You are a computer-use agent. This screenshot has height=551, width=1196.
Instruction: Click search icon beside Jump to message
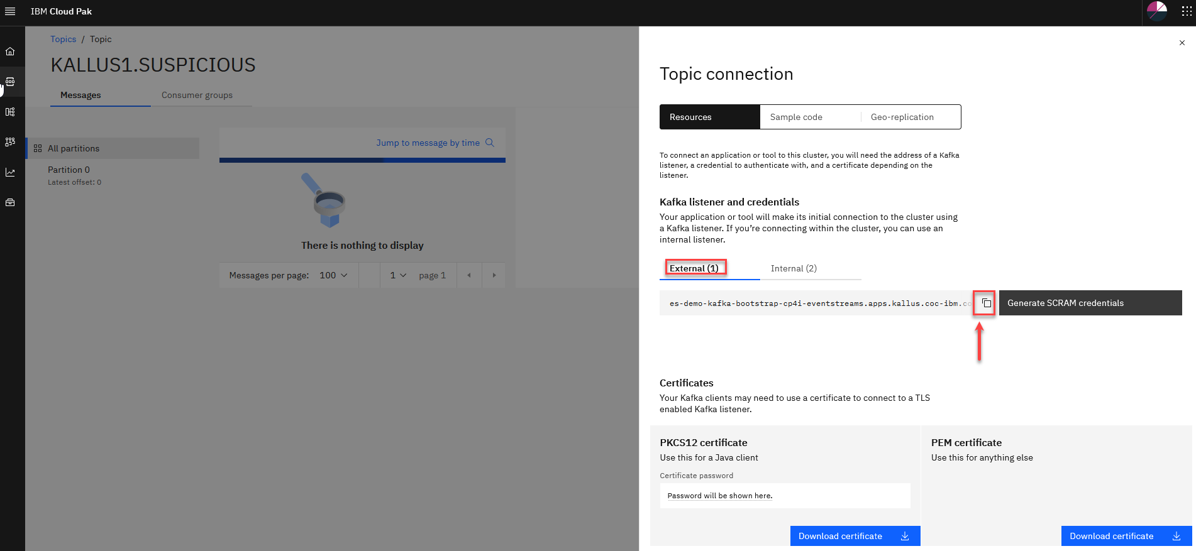point(490,143)
